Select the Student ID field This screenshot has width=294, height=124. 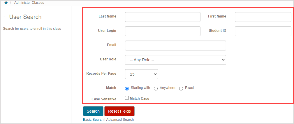pyautogui.click(x=263, y=31)
